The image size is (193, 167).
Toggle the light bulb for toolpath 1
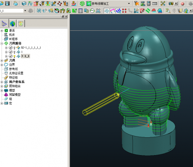tap(14, 52)
